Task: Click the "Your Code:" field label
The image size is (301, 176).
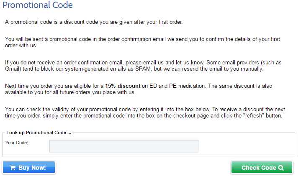Action: click(x=17, y=143)
